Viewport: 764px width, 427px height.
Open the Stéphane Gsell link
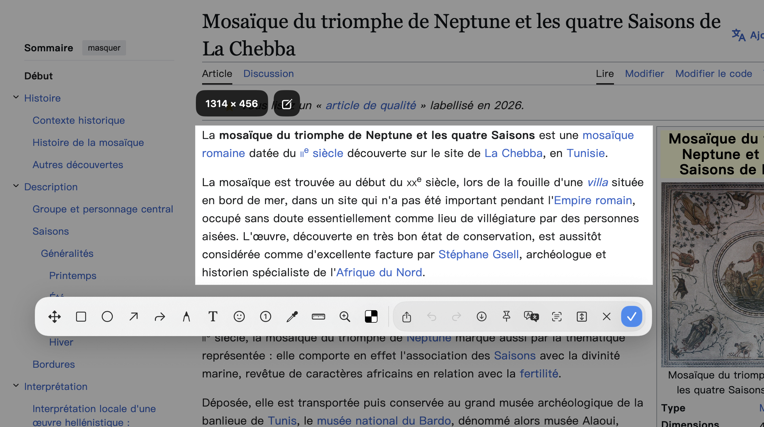coord(479,254)
